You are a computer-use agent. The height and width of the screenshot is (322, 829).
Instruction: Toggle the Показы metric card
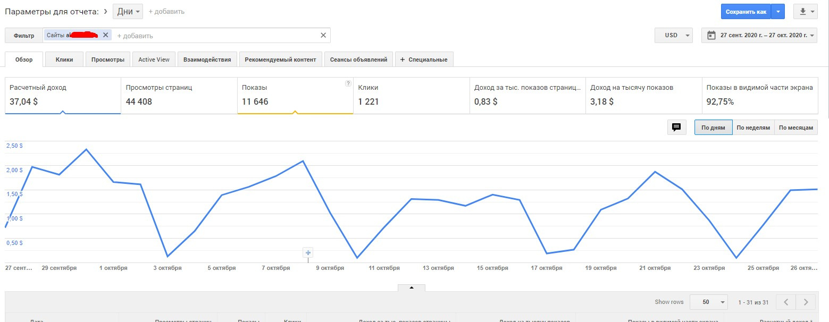click(295, 96)
